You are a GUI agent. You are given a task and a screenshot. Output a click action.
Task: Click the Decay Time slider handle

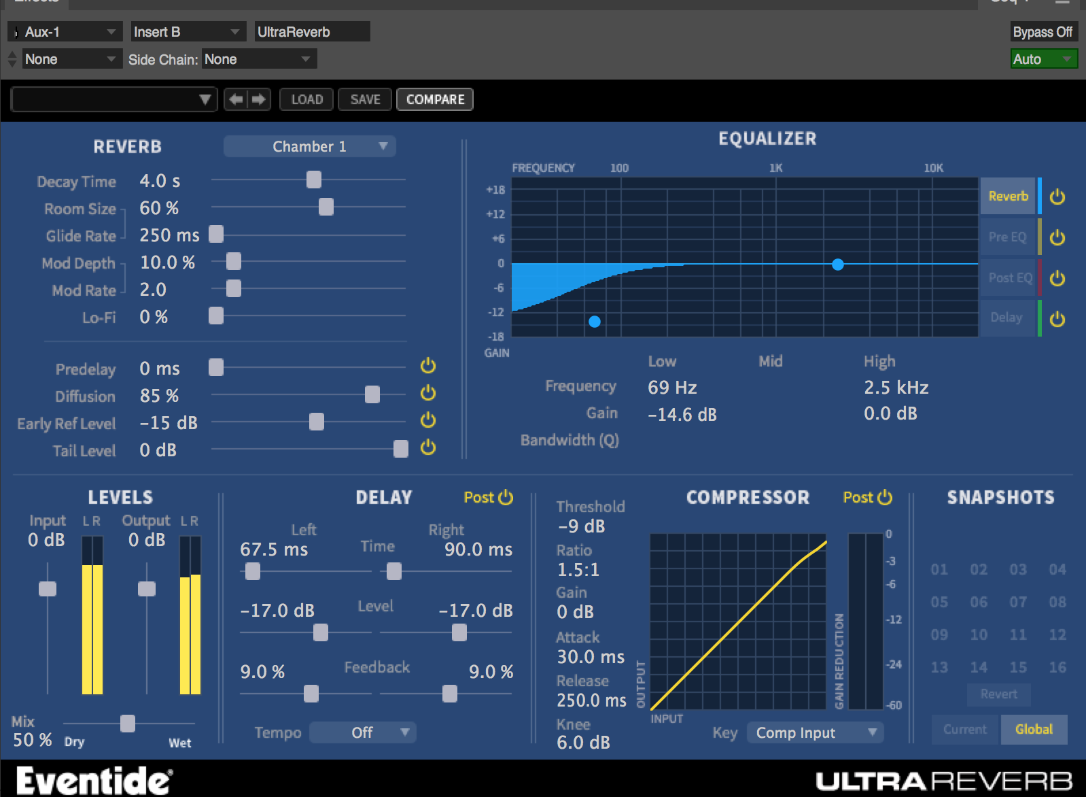pos(314,180)
